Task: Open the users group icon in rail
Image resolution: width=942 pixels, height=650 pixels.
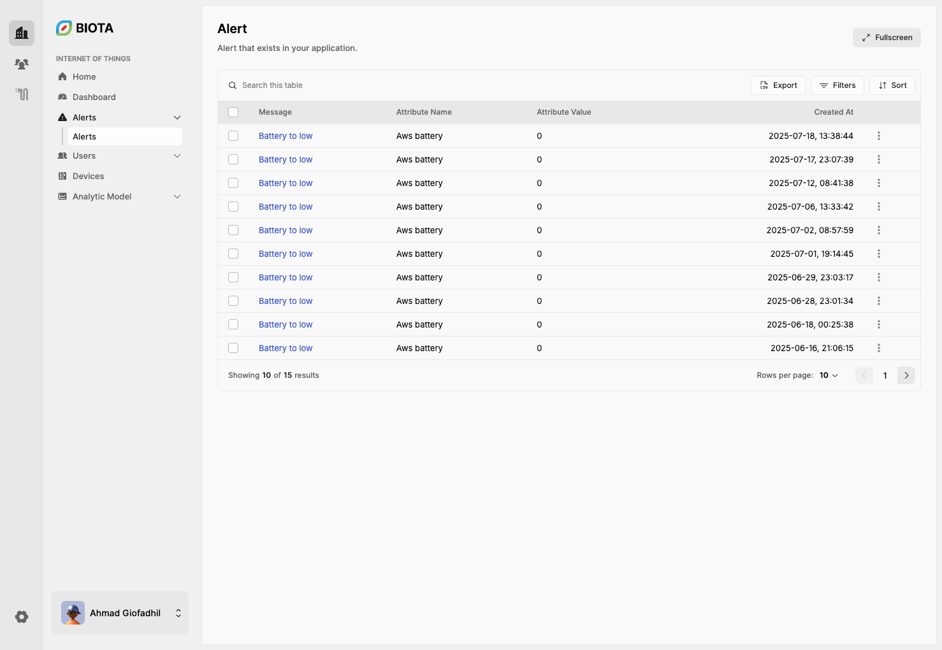Action: [x=22, y=64]
